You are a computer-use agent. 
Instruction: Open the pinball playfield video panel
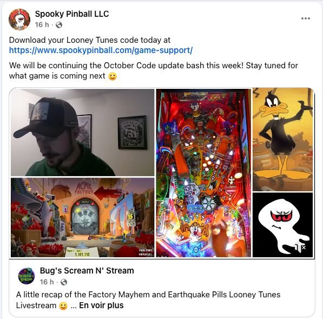tap(203, 173)
